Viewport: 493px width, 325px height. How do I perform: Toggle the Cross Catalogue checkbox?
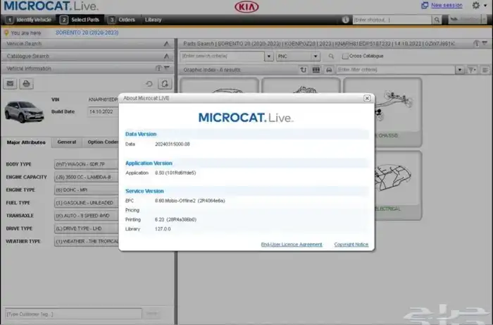345,56
